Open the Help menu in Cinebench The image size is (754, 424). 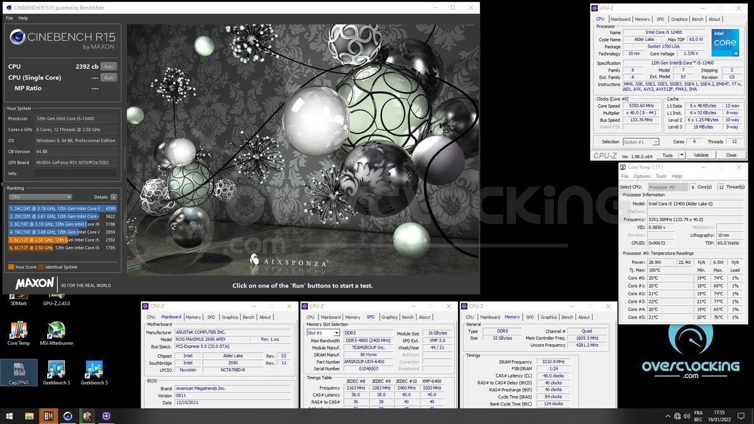click(23, 18)
